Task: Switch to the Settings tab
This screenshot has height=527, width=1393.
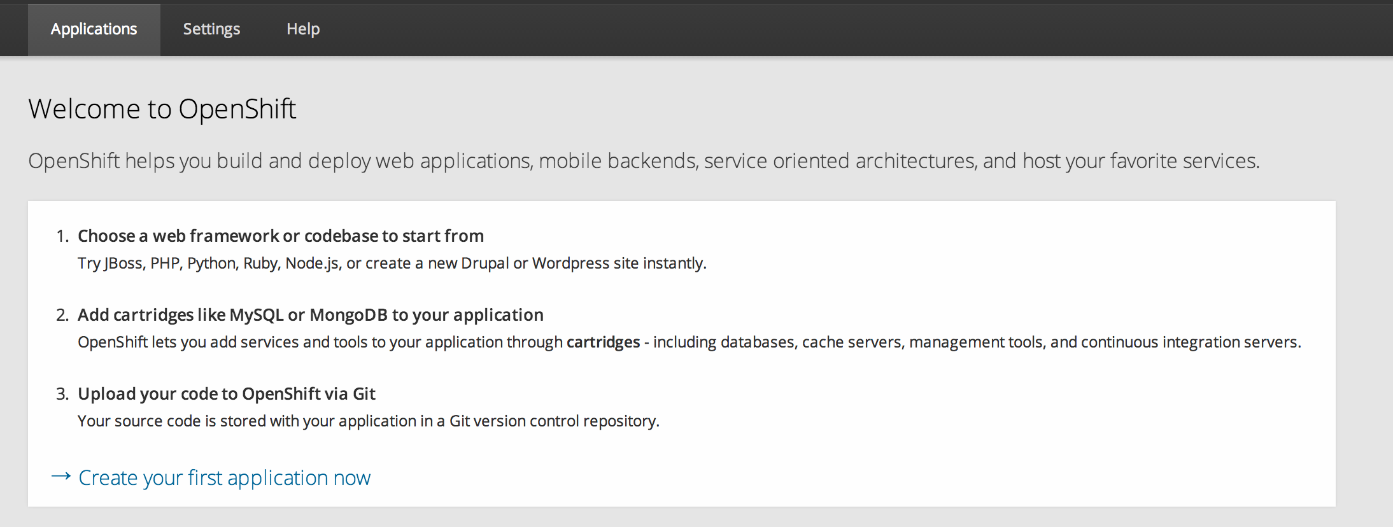Action: 211,29
